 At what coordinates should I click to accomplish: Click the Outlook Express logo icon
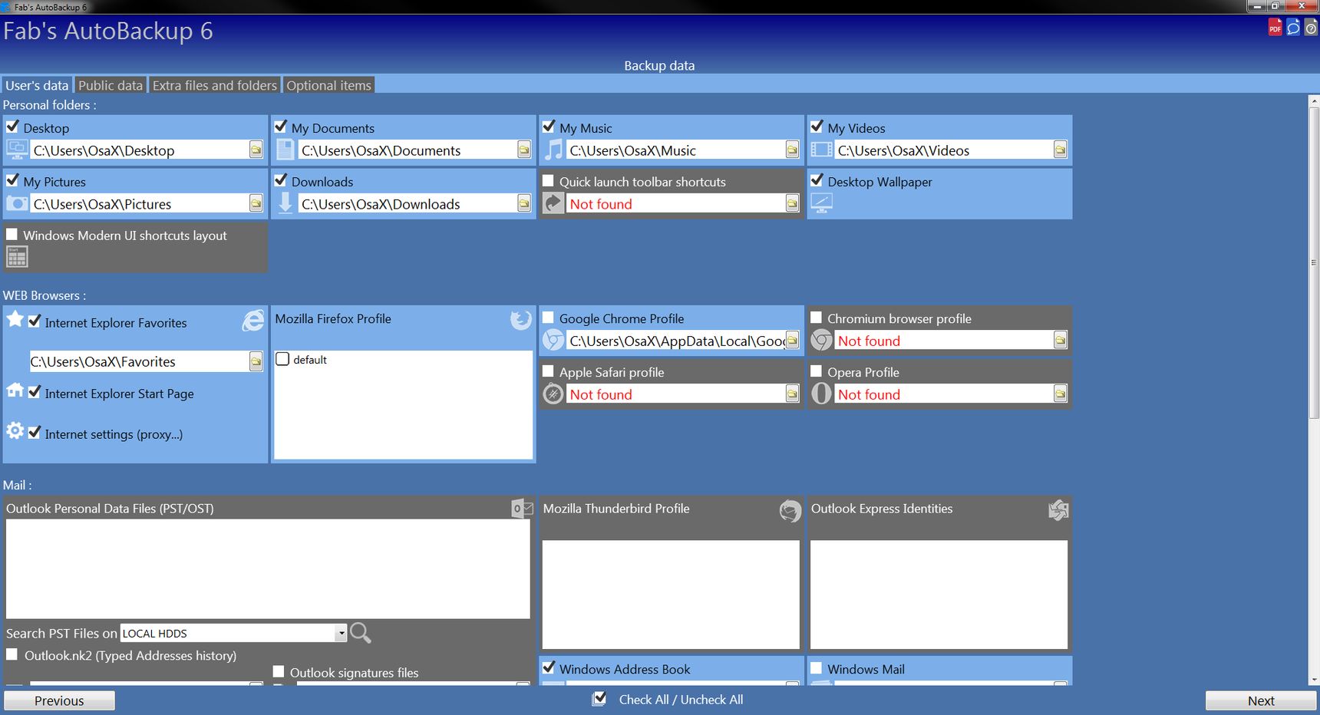click(x=1058, y=509)
